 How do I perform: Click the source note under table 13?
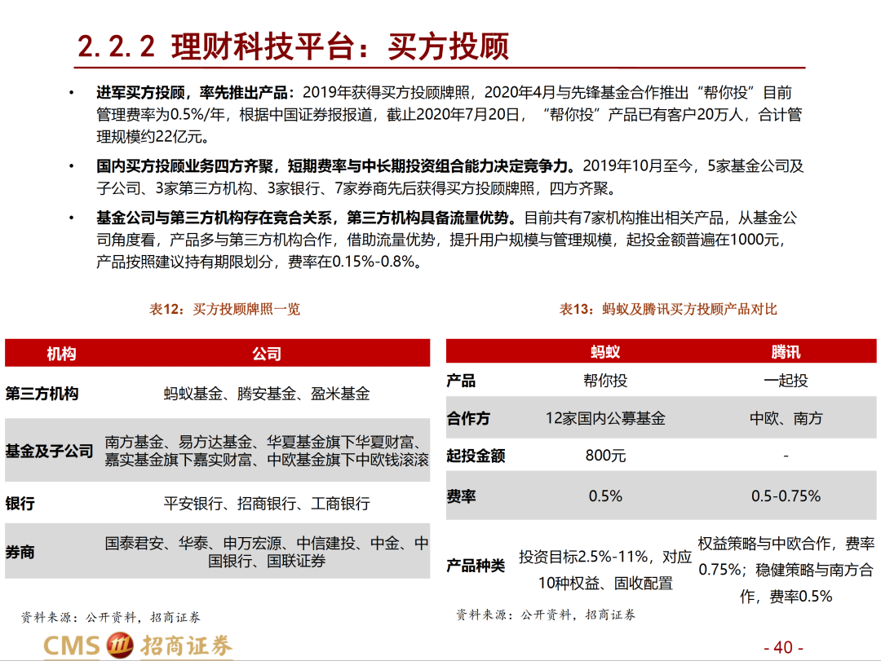pyautogui.click(x=546, y=615)
